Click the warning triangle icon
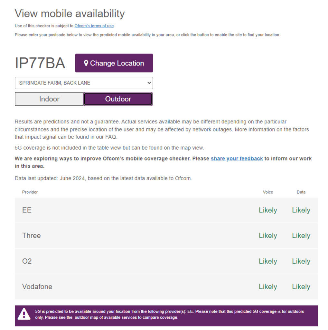 (24, 314)
